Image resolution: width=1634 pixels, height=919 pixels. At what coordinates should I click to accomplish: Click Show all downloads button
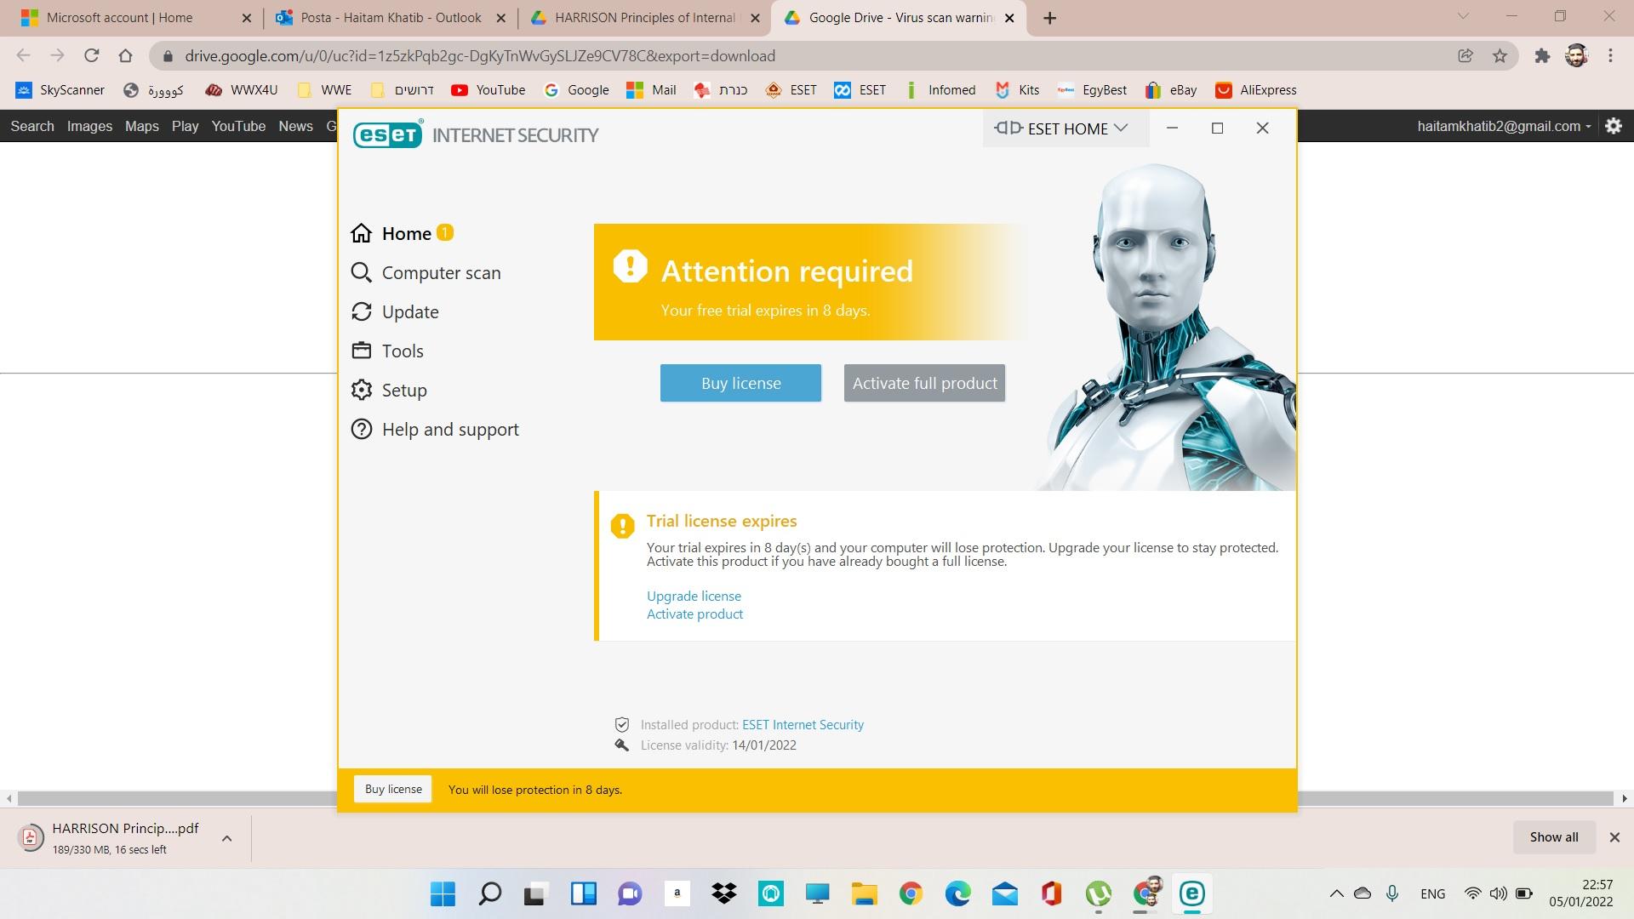click(x=1554, y=837)
